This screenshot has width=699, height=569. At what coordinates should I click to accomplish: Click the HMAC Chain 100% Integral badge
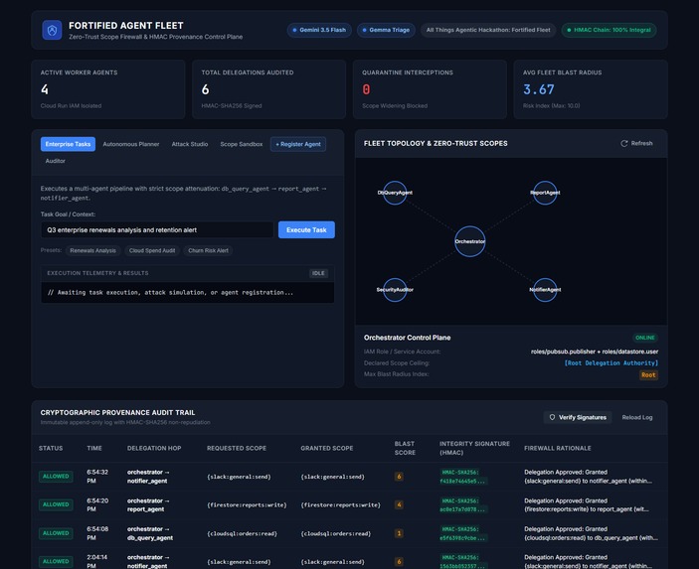(609, 30)
